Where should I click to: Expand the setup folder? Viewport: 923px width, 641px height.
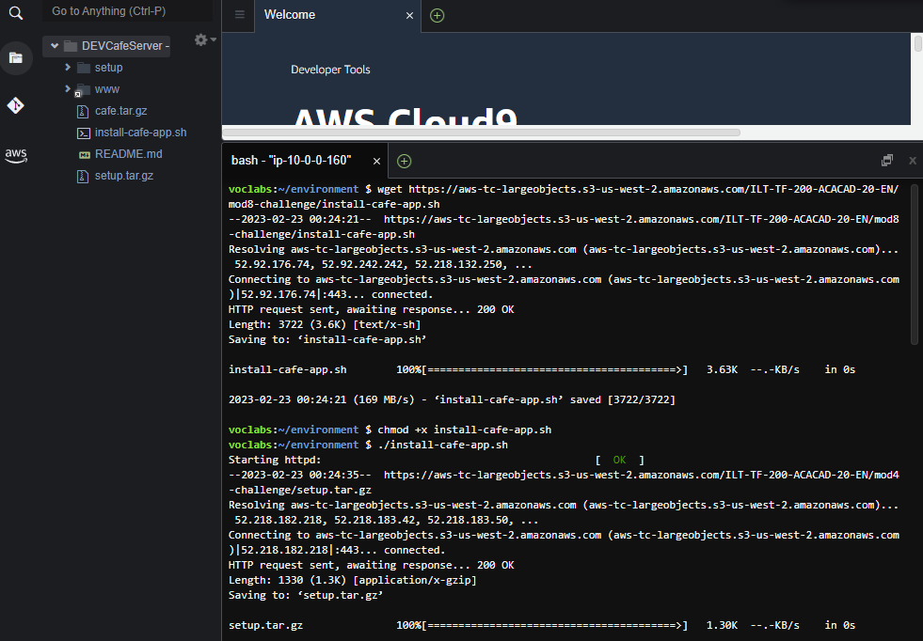pos(68,68)
